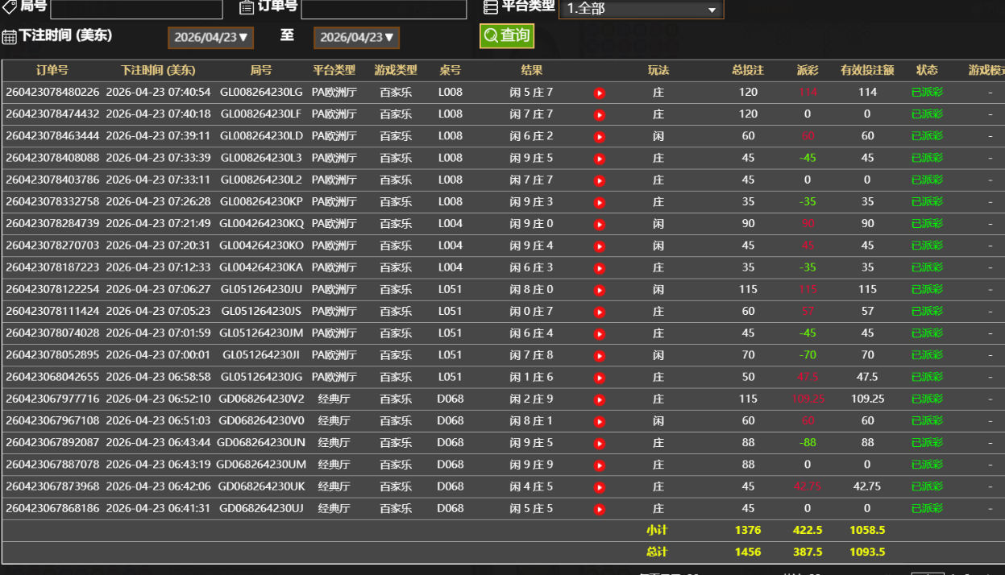Play replay for order 260423078074028
Image resolution: width=1005 pixels, height=575 pixels.
tap(600, 334)
